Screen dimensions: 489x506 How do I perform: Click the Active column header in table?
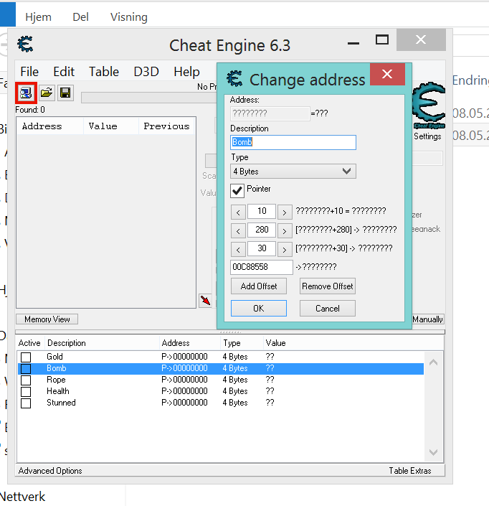coord(29,343)
